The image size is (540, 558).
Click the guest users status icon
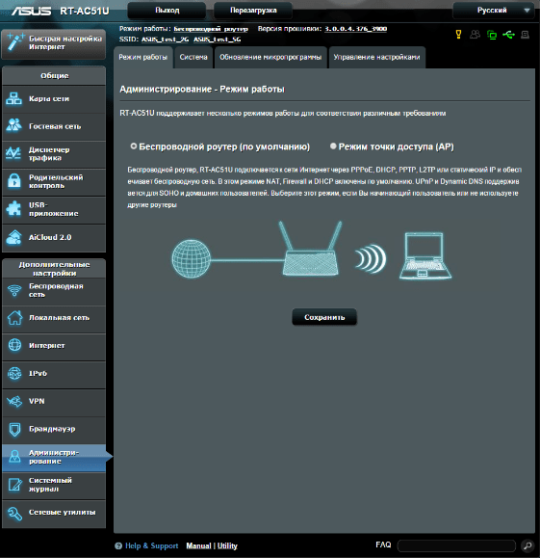[x=475, y=35]
